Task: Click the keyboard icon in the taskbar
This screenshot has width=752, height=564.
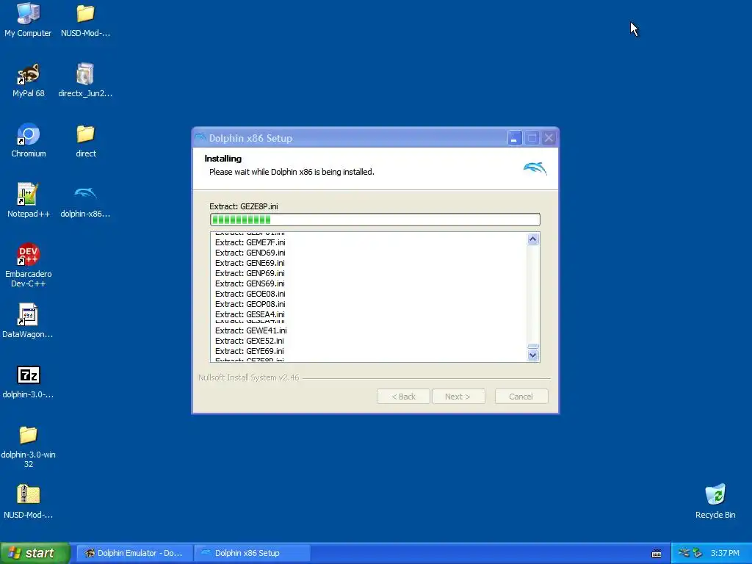Action: pyautogui.click(x=657, y=554)
